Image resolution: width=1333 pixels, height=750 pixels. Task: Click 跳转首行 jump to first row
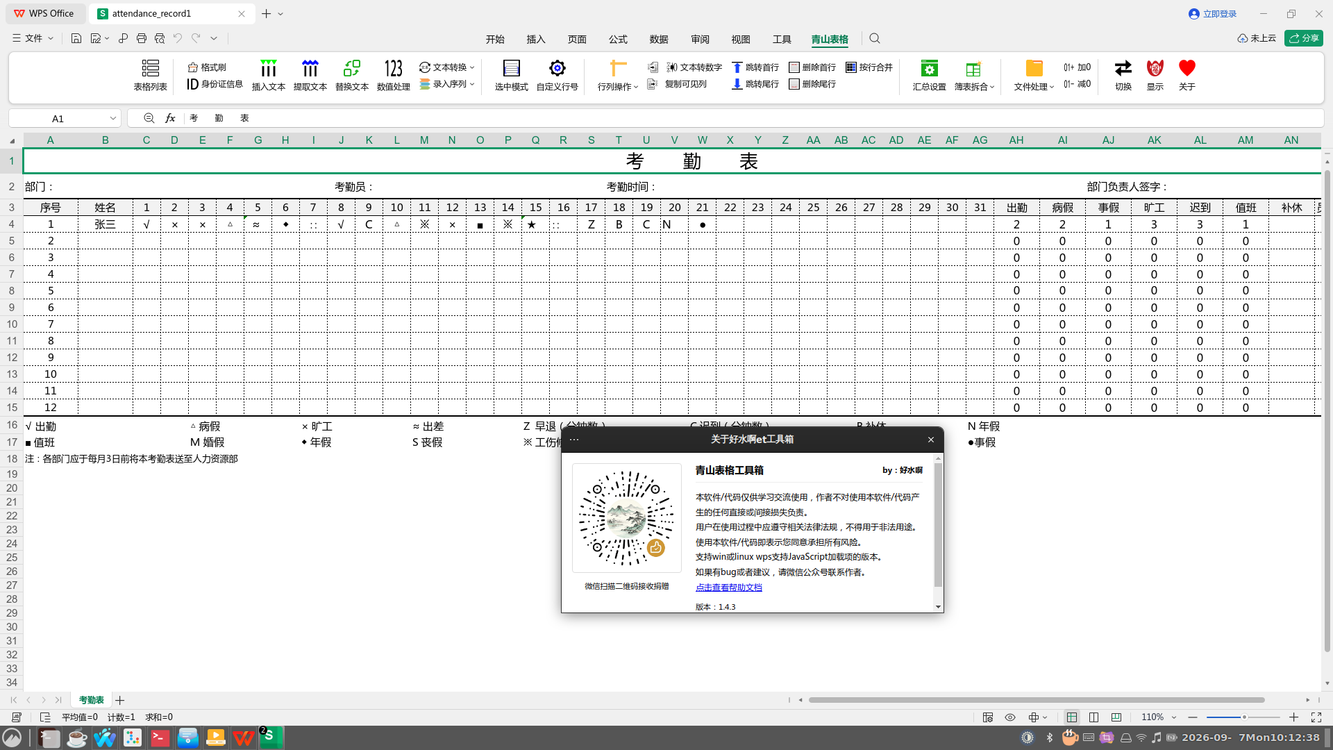click(x=755, y=67)
